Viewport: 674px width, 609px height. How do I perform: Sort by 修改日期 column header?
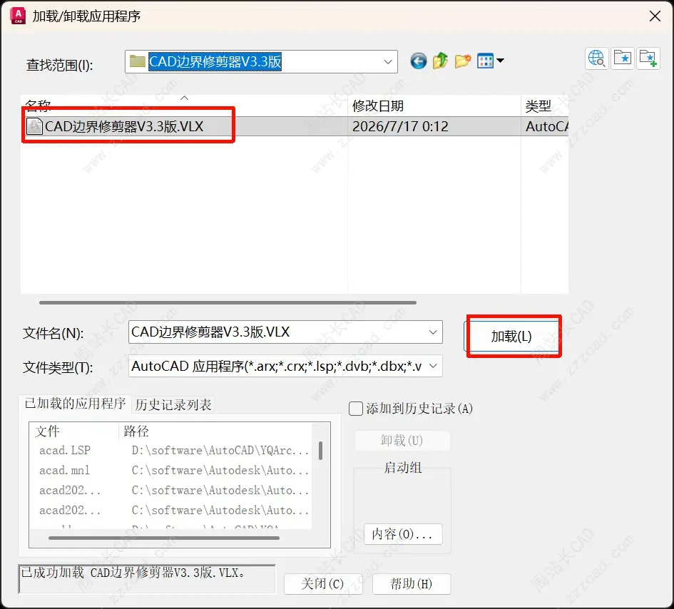pos(434,106)
